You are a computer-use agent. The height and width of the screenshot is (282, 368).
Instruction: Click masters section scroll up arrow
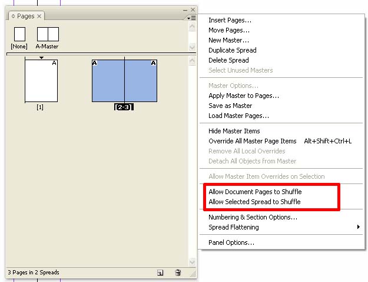pyautogui.click(x=192, y=27)
